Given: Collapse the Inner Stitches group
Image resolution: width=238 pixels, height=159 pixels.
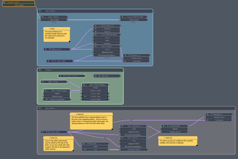Looking at the screenshot, I should (x=40, y=108).
